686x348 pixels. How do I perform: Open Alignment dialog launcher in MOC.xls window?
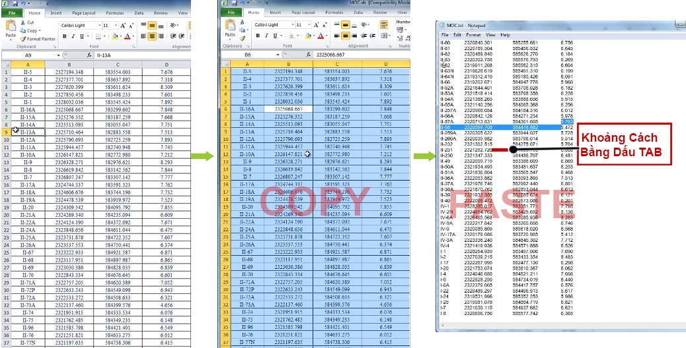390,46
